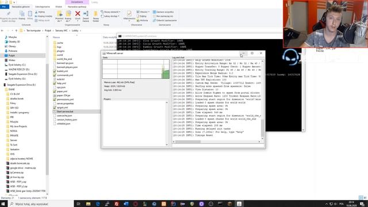Click the Zarządzanie contextual tab
368x207 pixels.
77,2
